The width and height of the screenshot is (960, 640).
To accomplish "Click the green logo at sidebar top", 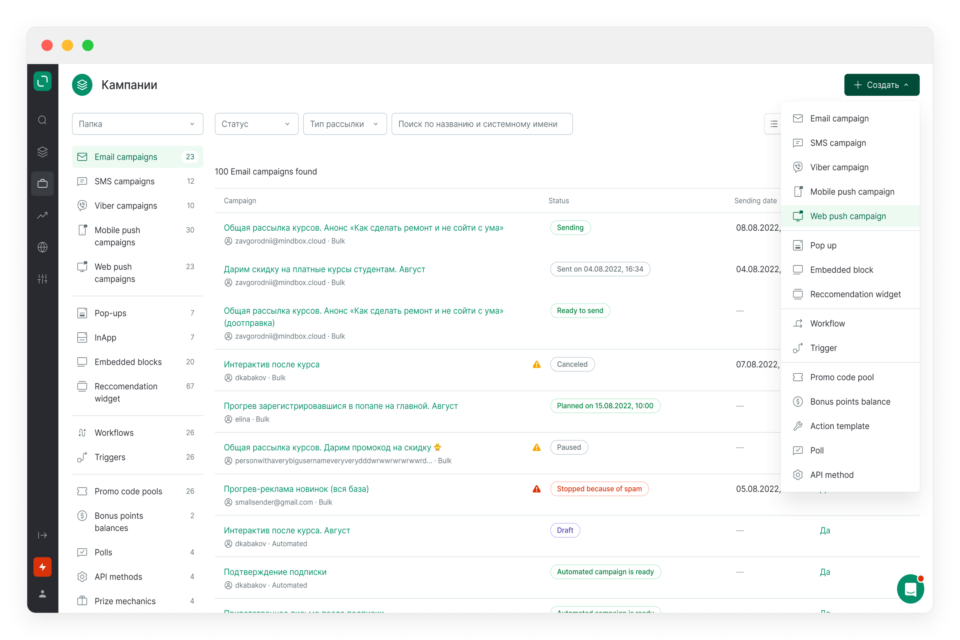I will pyautogui.click(x=42, y=81).
